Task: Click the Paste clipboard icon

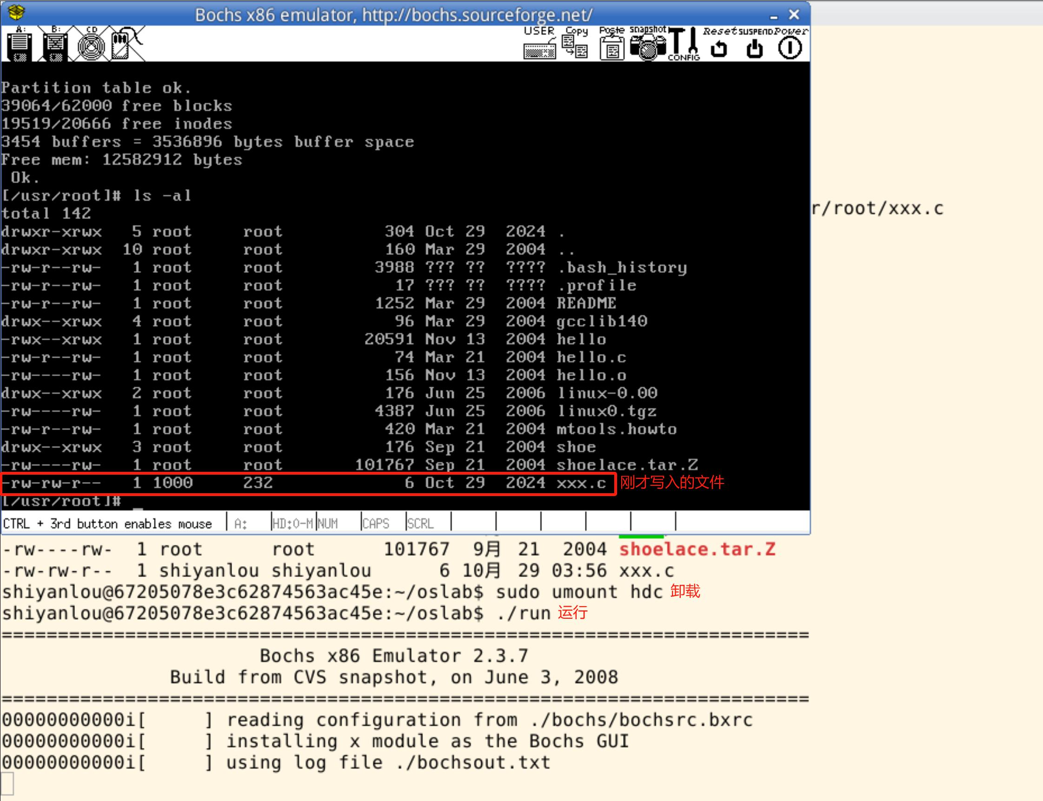Action: (x=612, y=43)
